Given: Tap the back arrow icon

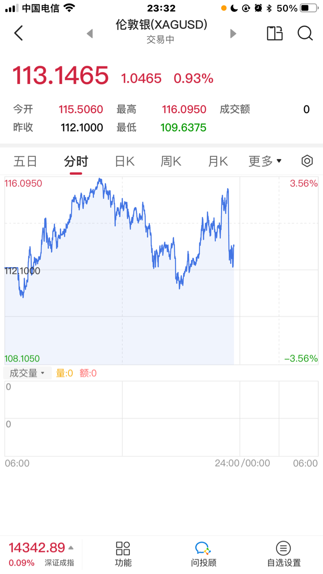Looking at the screenshot, I should (19, 33).
